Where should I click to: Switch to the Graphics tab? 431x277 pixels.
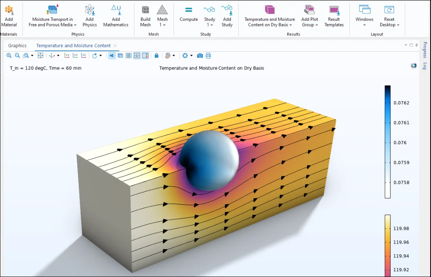coord(17,45)
